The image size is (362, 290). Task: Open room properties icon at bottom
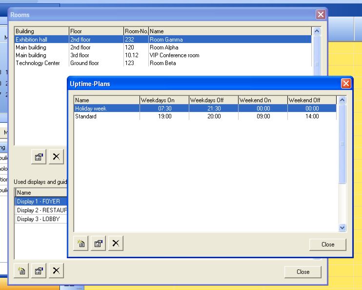(39, 270)
